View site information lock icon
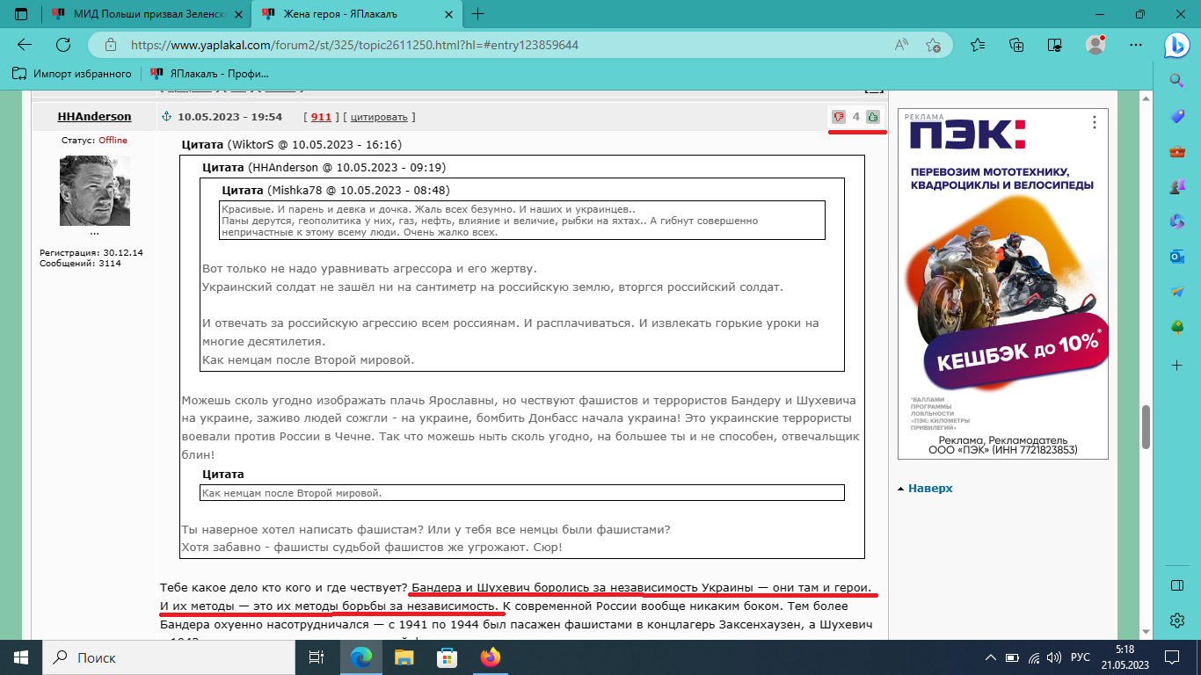 (110, 45)
